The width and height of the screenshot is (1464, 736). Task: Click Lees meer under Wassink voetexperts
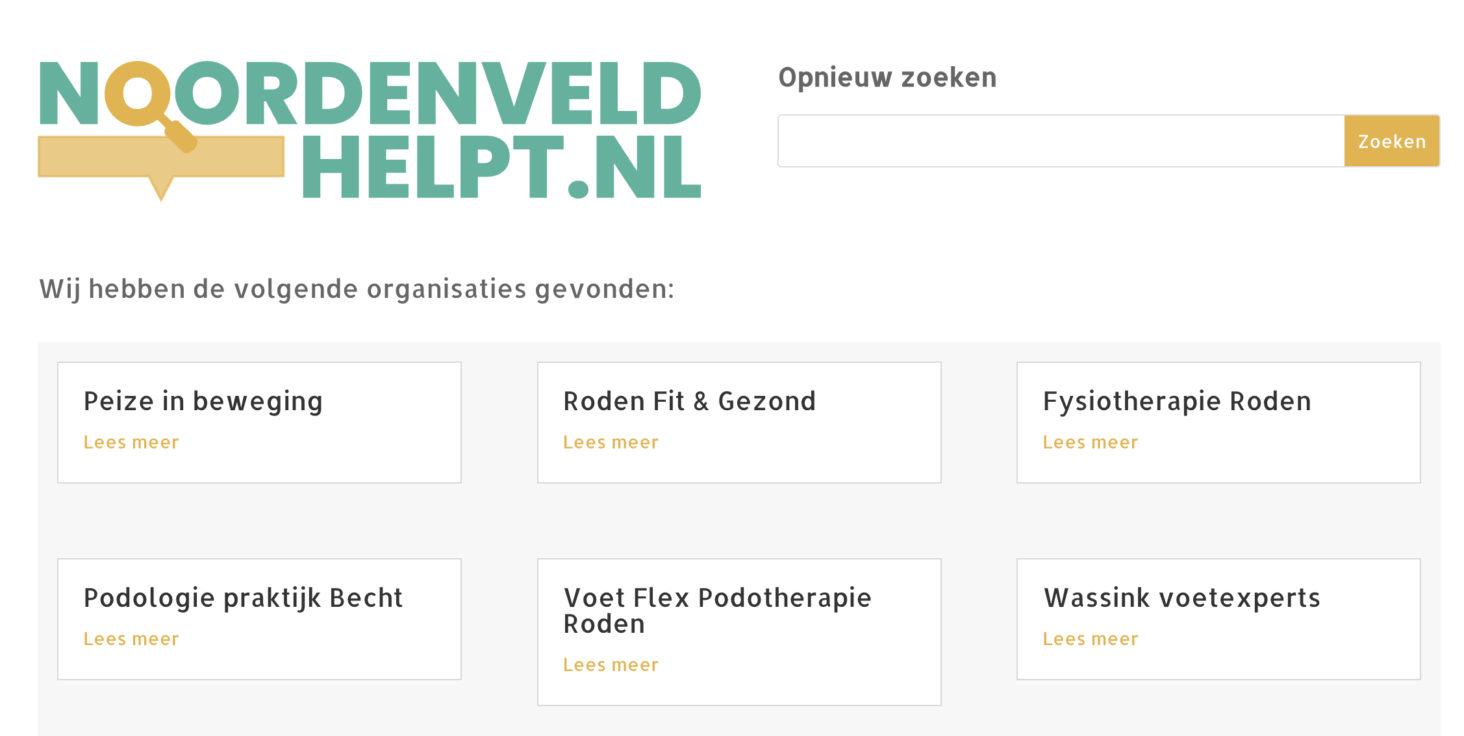[x=1090, y=639]
